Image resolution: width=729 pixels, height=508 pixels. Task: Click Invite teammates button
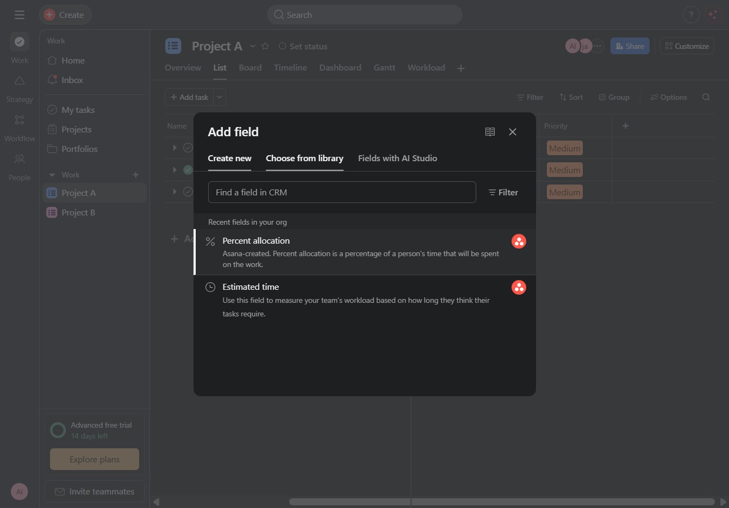[x=95, y=491]
